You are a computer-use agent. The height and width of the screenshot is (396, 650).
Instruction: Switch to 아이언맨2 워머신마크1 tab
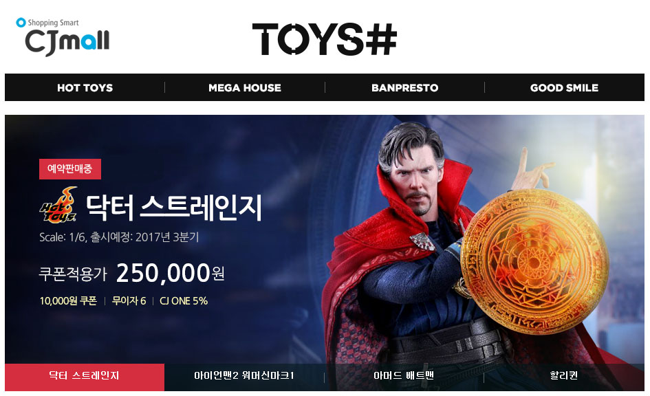click(244, 375)
